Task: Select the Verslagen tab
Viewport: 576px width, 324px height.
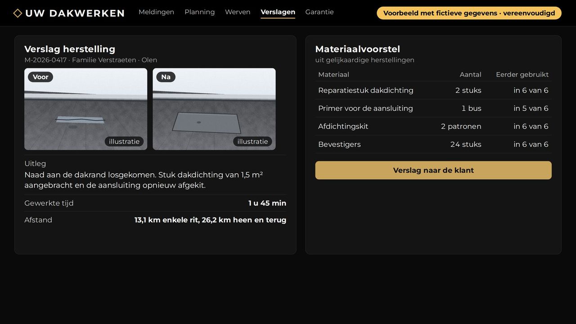Action: pos(278,12)
